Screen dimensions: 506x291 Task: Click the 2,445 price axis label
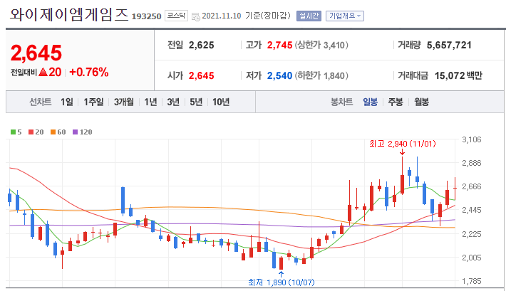pyautogui.click(x=472, y=210)
